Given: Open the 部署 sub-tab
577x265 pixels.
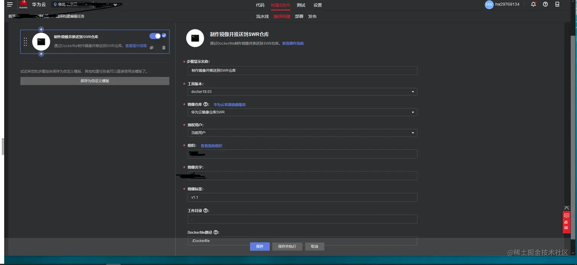Looking at the screenshot, I should click(x=299, y=16).
